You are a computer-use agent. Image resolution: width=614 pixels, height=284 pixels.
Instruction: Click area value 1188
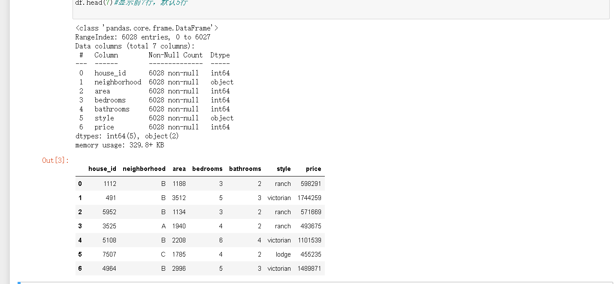179,184
